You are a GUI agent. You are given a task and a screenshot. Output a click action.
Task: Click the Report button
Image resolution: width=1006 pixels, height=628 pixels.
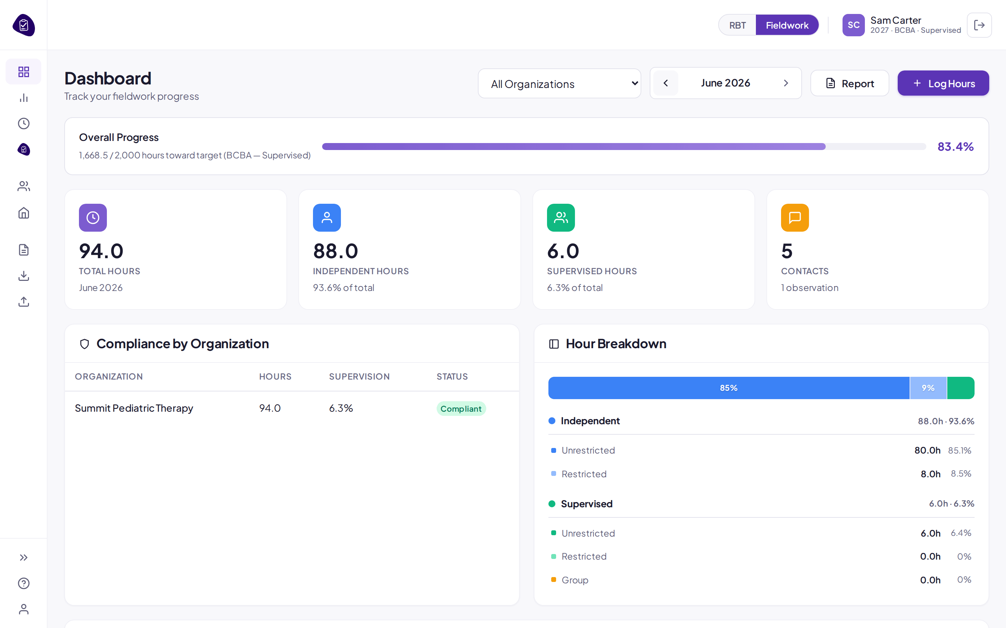click(850, 83)
